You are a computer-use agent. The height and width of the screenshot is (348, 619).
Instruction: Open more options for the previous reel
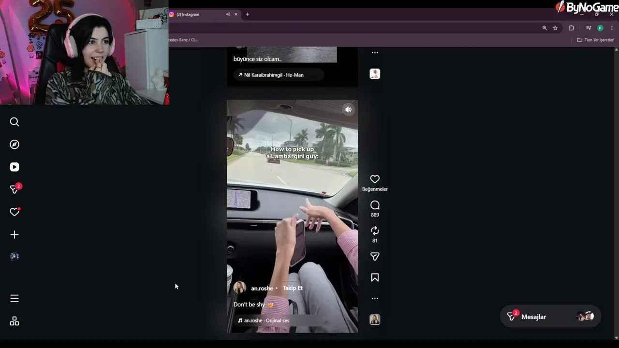[375, 53]
